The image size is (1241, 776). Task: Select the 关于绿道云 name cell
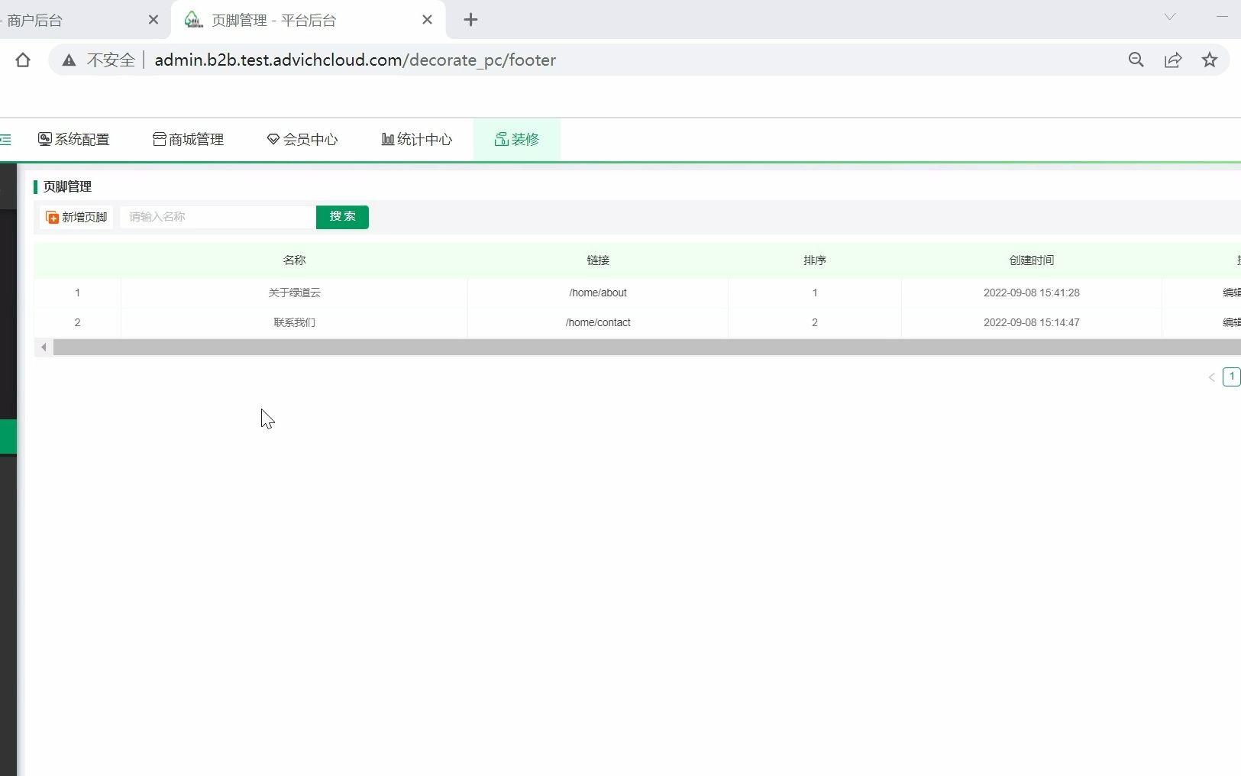294,293
